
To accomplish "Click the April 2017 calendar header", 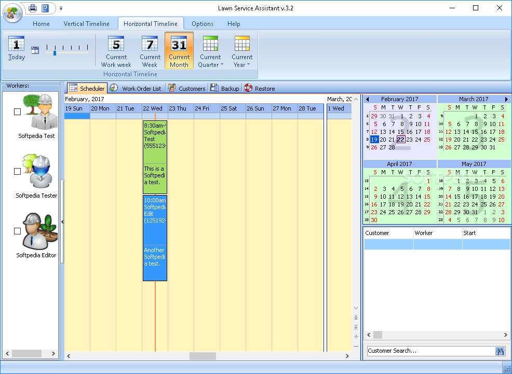I will tap(399, 164).
